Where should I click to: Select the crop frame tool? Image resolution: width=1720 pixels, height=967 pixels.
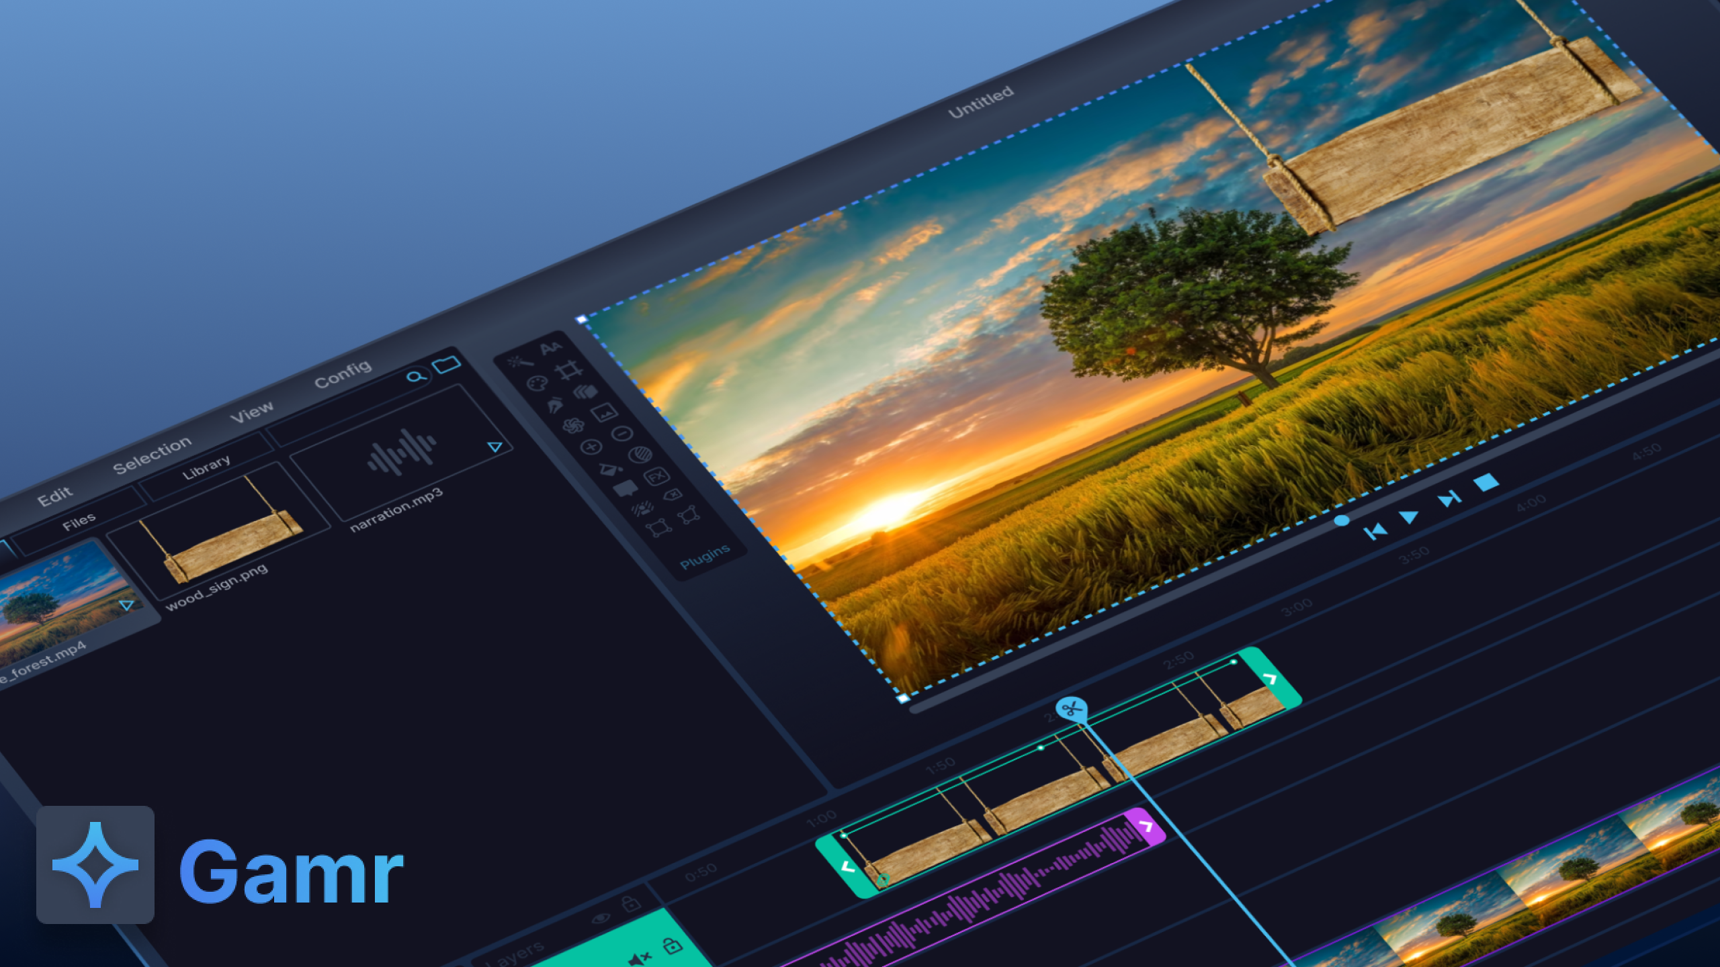(569, 370)
